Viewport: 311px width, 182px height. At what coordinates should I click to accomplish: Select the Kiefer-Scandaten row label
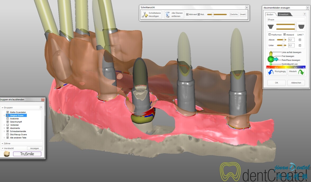[18, 112]
